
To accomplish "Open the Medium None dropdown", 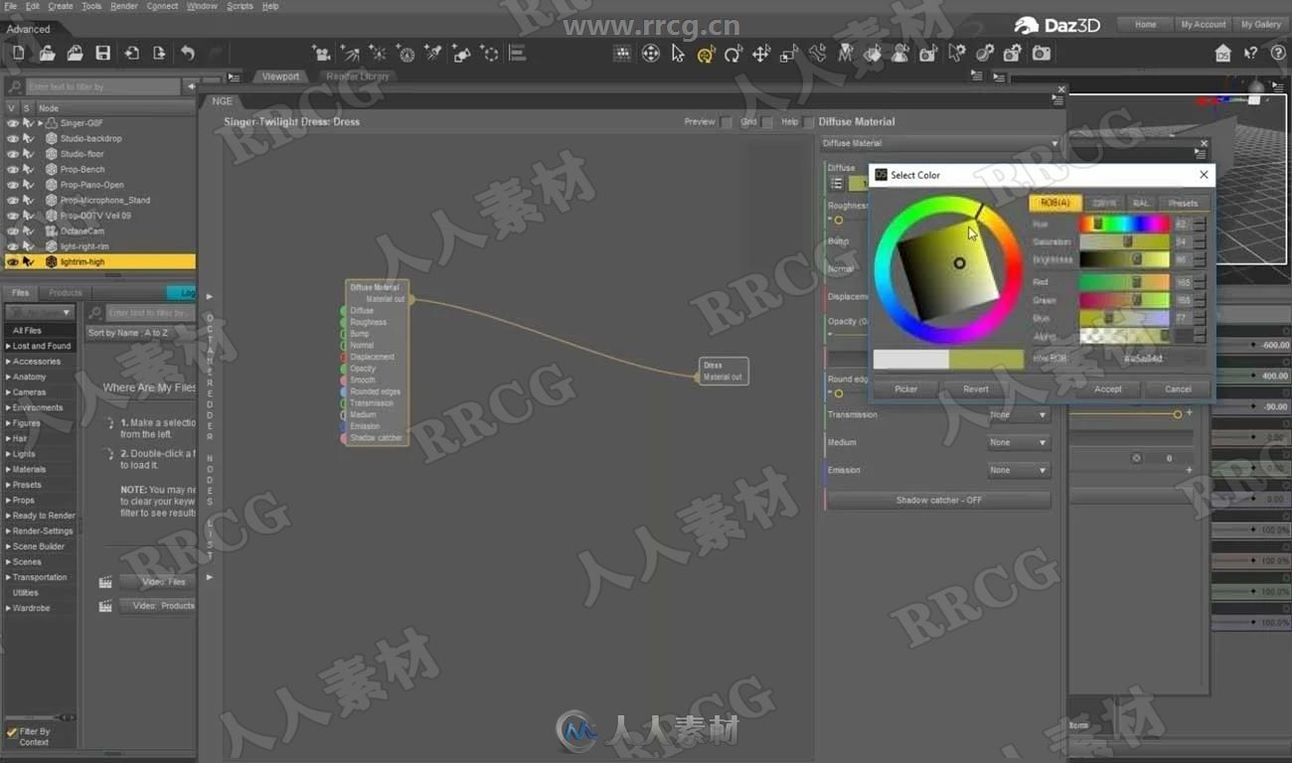I will [1018, 443].
